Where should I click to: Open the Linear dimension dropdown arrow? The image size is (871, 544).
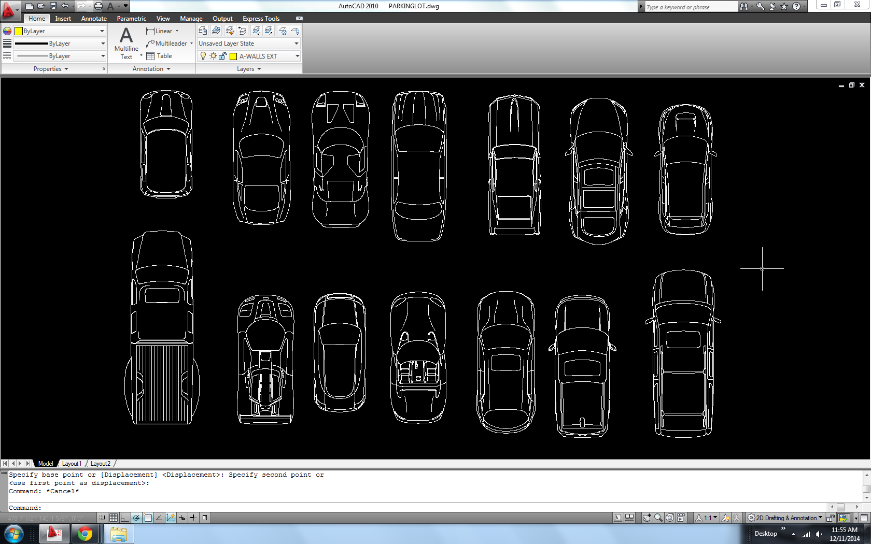177,31
